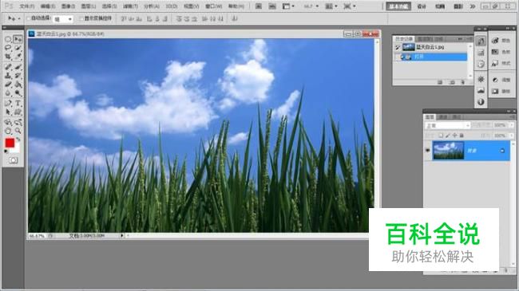Open the Histogram panel icon
The image size is (519, 291).
click(481, 90)
